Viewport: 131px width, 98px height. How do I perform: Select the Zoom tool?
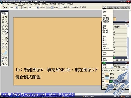point(6,47)
